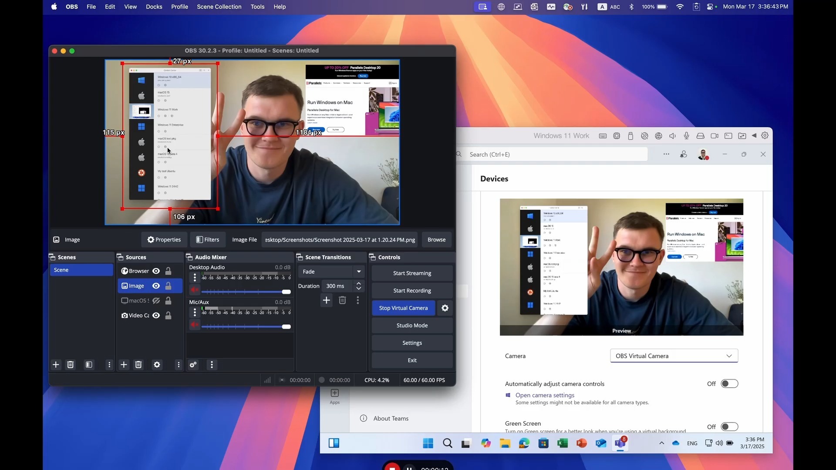Click Start Recording button
Viewport: 836px width, 470px height.
tap(412, 291)
